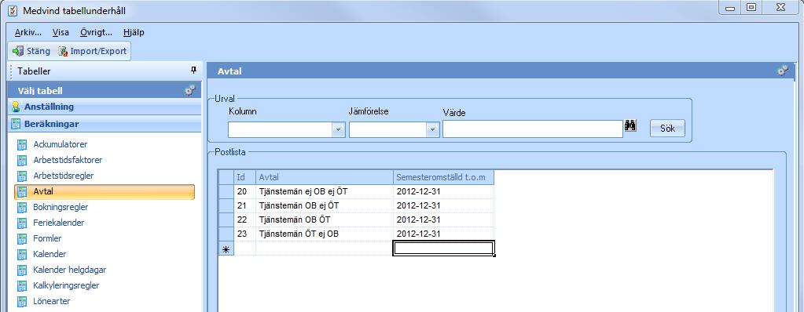The image size is (804, 312).
Task: Click Id cell 22
Action: pos(244,220)
